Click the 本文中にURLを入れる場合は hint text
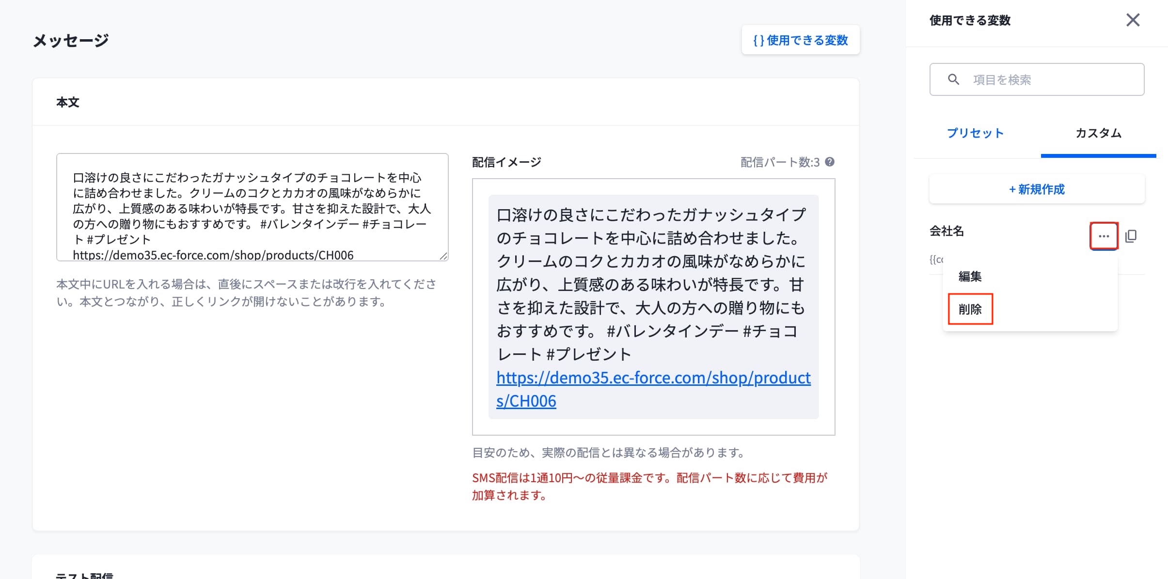The image size is (1168, 579). (x=246, y=292)
